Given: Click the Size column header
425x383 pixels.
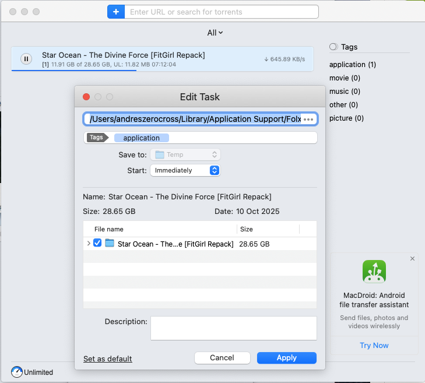Looking at the screenshot, I should (x=247, y=229).
